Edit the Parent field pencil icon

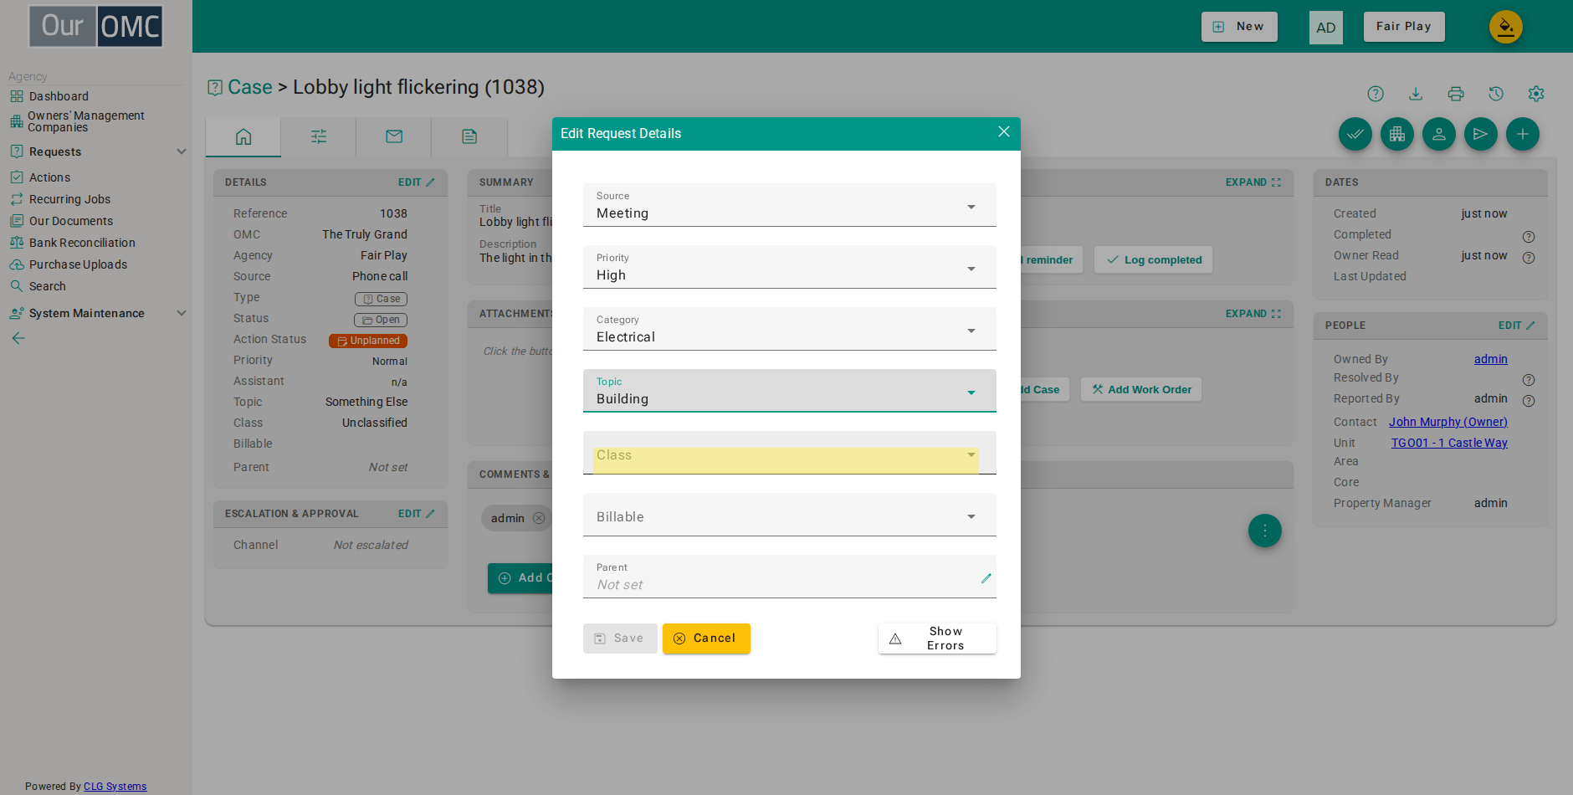(986, 578)
